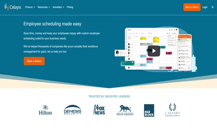This screenshot has height=133, width=217.
Task: Click the header Book a Demo button
Action: point(192,7)
